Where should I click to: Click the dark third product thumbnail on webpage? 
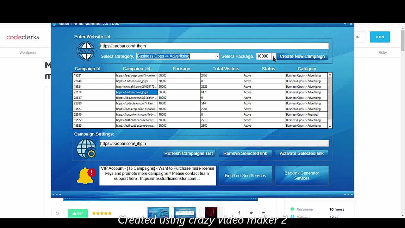[x=211, y=212]
